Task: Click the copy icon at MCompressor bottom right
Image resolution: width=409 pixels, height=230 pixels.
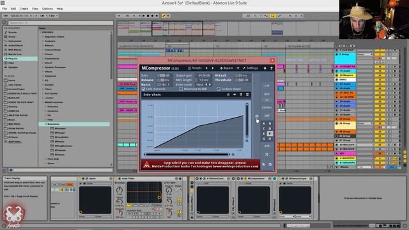Action: pos(264,165)
